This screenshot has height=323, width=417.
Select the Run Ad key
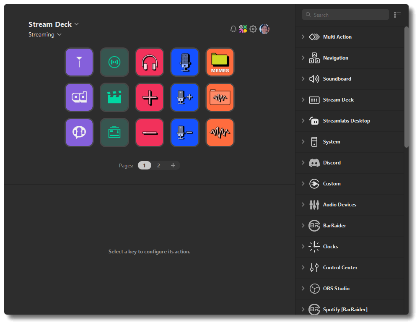(79, 97)
